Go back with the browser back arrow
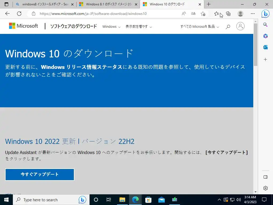Screen dimensions: 273x205 (7, 14)
